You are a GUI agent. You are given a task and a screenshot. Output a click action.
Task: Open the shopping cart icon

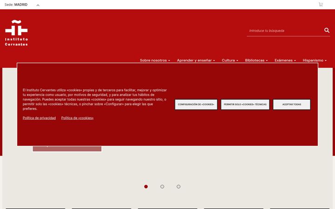[321, 5]
